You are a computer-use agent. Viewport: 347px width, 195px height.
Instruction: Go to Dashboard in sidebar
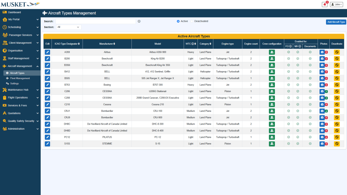pyautogui.click(x=15, y=12)
